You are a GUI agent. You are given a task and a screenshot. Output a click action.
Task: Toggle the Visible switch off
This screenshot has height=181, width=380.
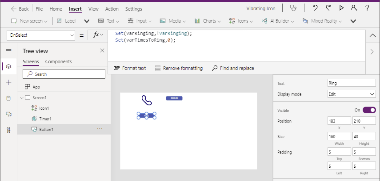(369, 110)
